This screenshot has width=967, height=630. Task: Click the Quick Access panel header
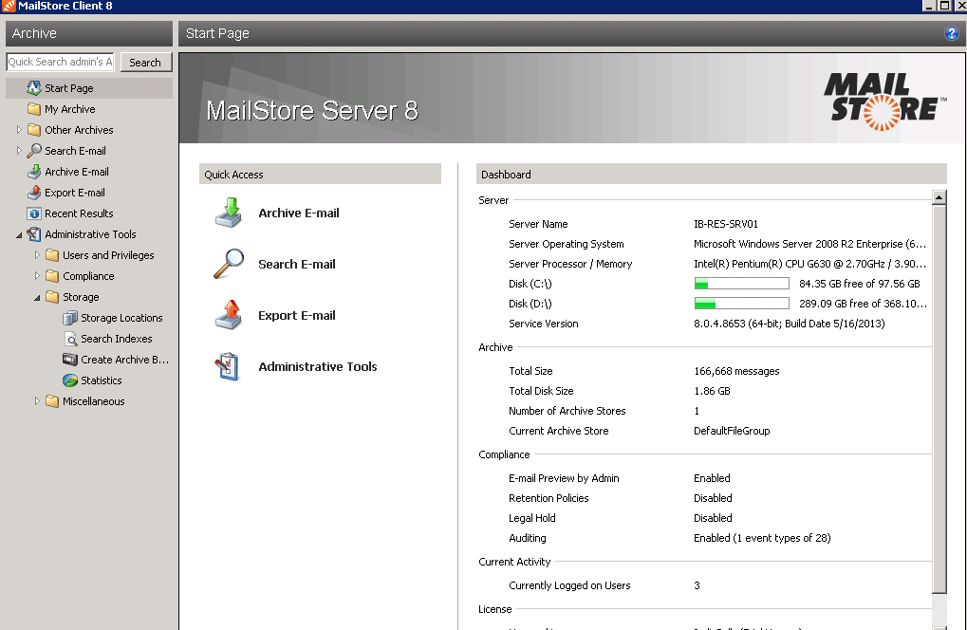point(320,175)
